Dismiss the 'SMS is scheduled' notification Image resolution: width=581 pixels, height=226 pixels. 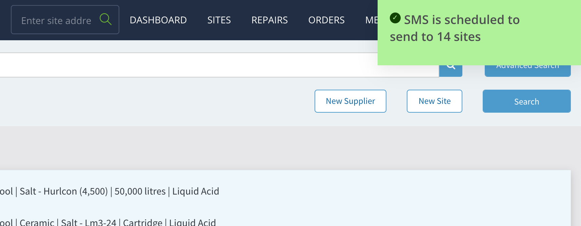479,32
